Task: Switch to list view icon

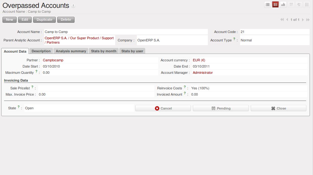Action: (268, 4)
